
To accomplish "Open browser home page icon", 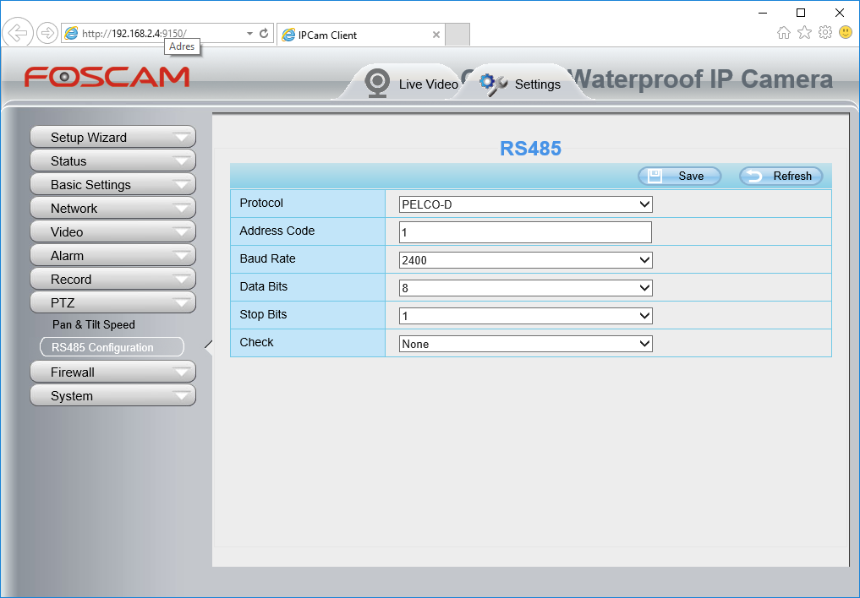I will pyautogui.click(x=784, y=33).
